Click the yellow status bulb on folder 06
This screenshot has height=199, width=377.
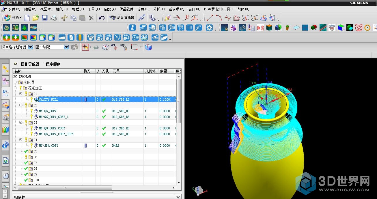click(26, 157)
